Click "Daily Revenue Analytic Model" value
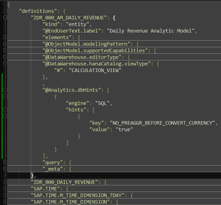Viewport: 221px width, 205px height. click(151, 31)
